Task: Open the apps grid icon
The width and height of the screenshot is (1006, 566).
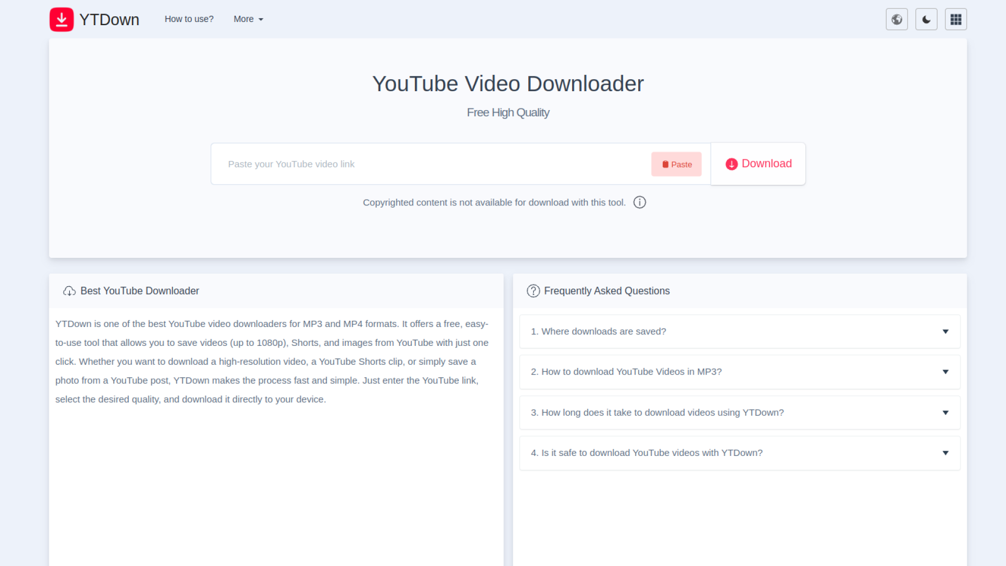Action: pos(956,19)
